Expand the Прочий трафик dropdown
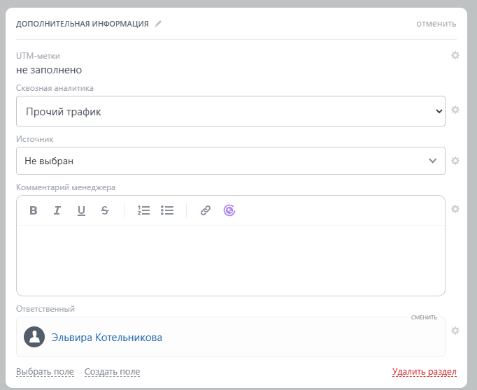 230,111
